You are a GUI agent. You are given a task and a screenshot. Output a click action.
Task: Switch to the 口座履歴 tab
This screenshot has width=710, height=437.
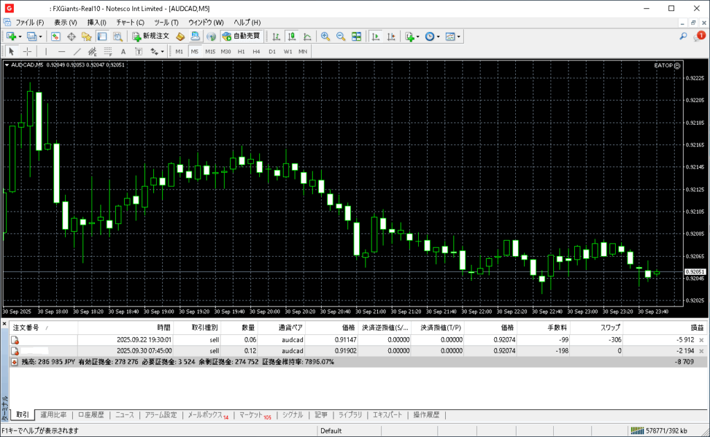point(90,415)
